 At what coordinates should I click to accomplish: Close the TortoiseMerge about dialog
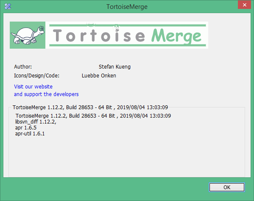244,5
